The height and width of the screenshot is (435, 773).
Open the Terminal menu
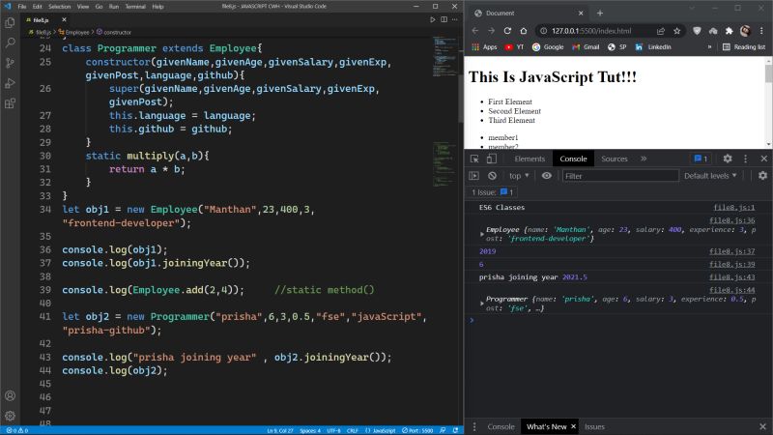pos(135,7)
